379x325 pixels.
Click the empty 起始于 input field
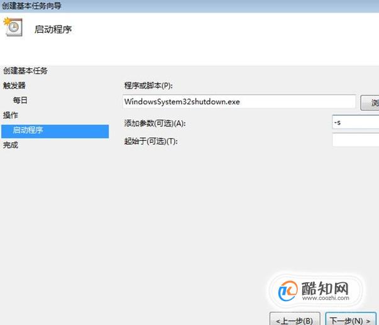(x=356, y=140)
